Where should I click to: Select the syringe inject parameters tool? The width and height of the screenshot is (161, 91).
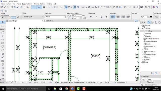tap(21, 7)
